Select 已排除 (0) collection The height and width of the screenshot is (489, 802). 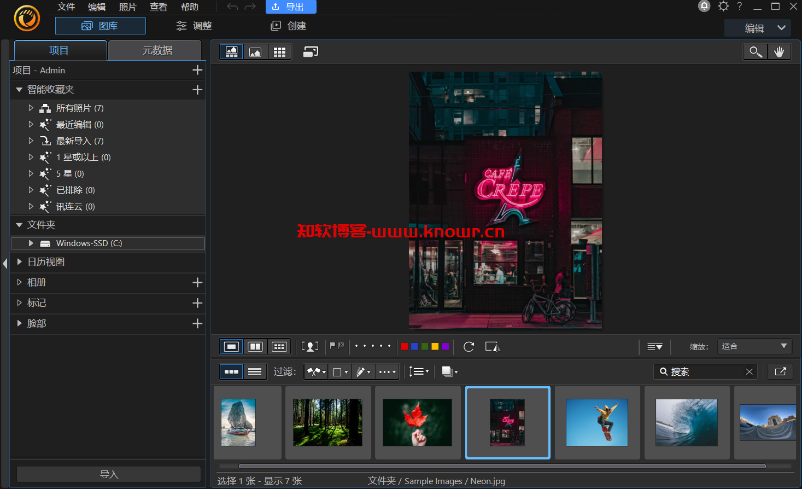pos(75,190)
